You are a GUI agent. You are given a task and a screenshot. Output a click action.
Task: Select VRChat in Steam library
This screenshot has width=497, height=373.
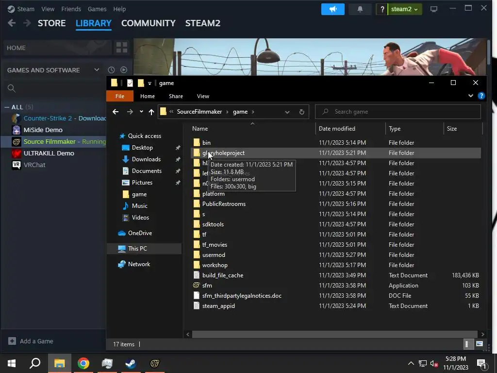[34, 165]
